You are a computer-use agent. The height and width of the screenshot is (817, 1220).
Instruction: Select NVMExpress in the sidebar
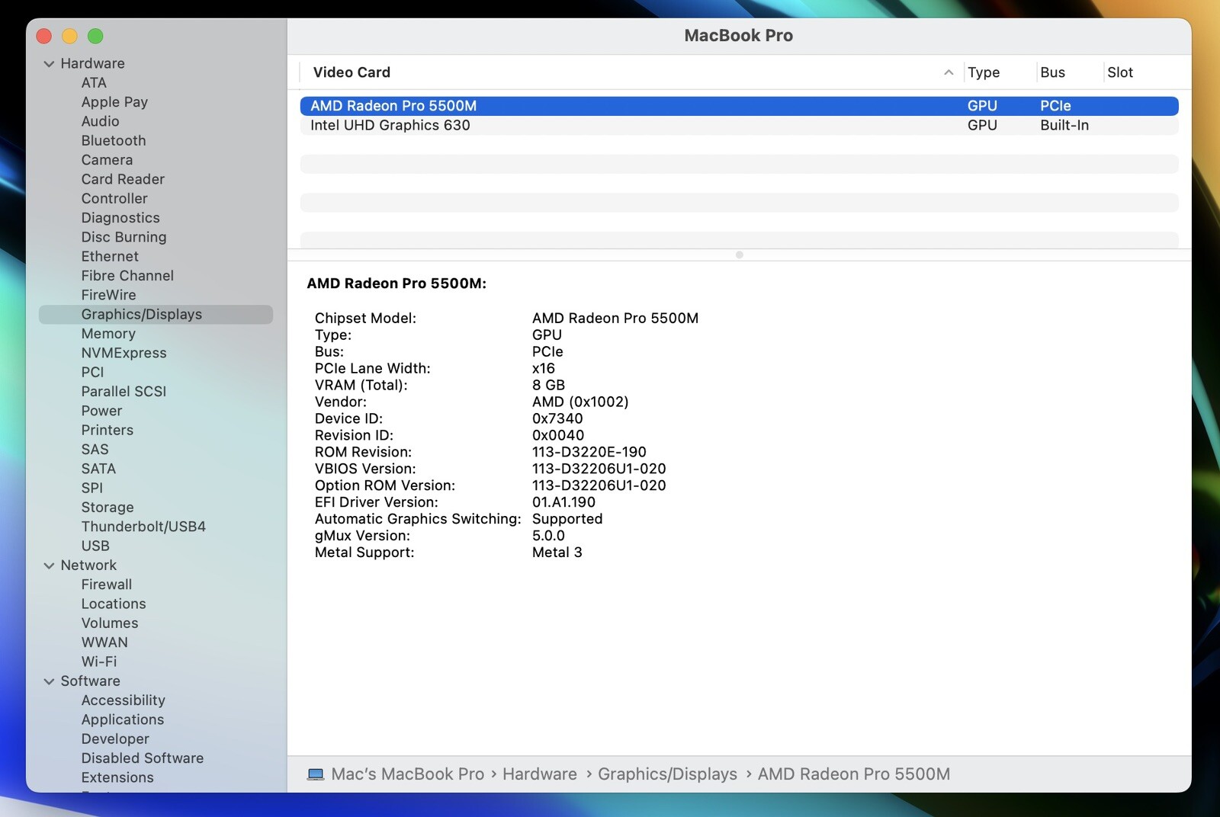[x=124, y=353]
